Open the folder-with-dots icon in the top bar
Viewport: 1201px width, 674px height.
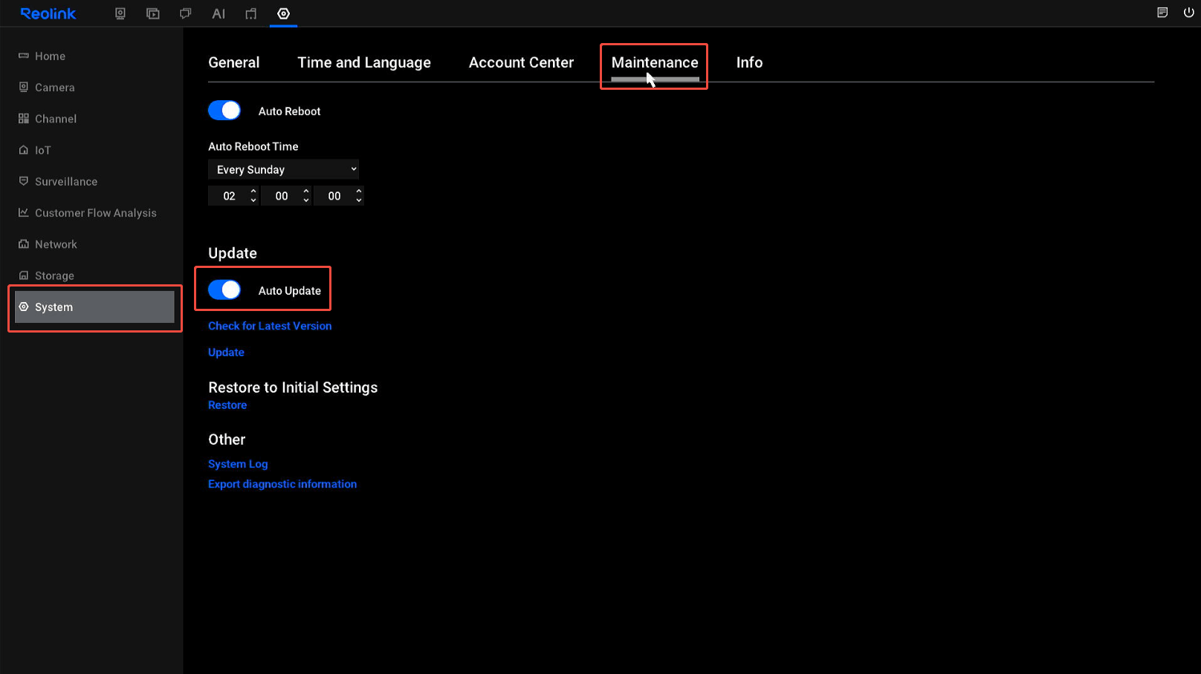click(x=251, y=13)
